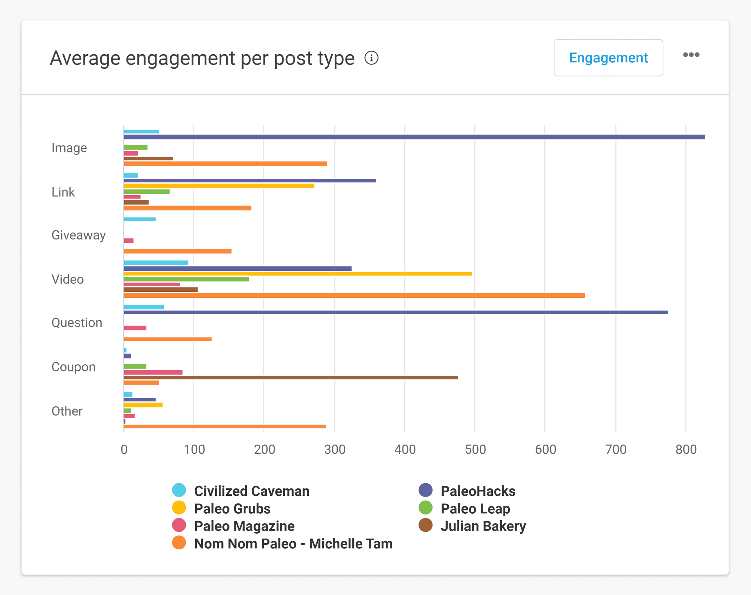Viewport: 751px width, 595px height.
Task: Click Paleo Leap green legend dot
Action: point(426,508)
